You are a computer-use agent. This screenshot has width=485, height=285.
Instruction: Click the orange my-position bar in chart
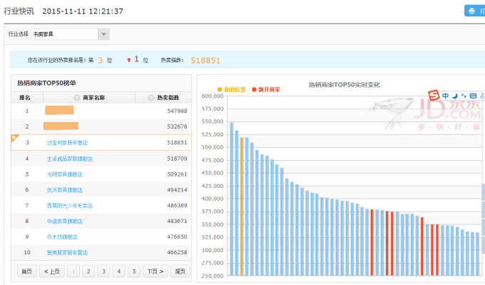point(242,206)
